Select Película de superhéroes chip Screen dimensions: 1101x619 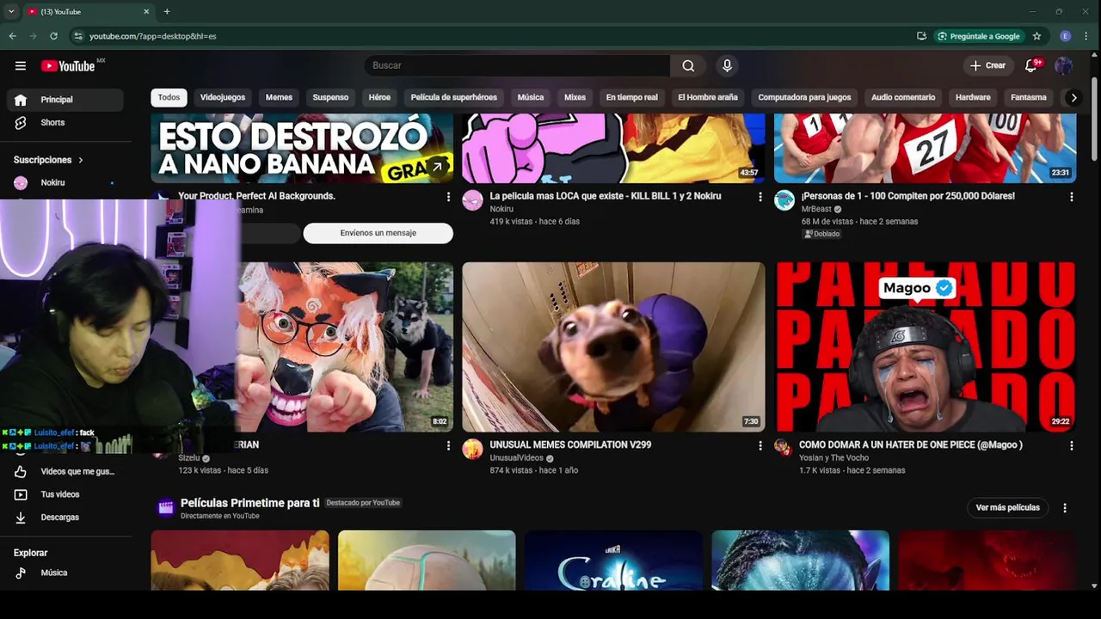point(454,97)
